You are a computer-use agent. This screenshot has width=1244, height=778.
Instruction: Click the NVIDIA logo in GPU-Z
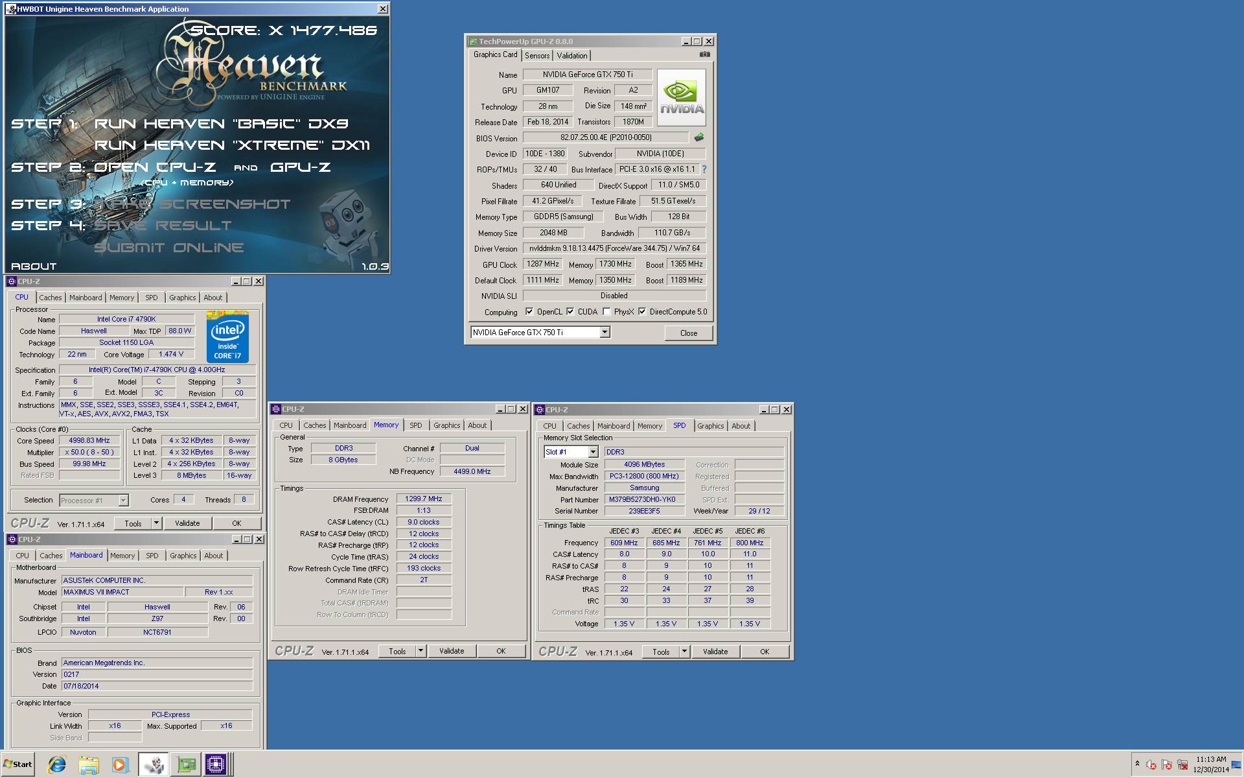coord(682,97)
